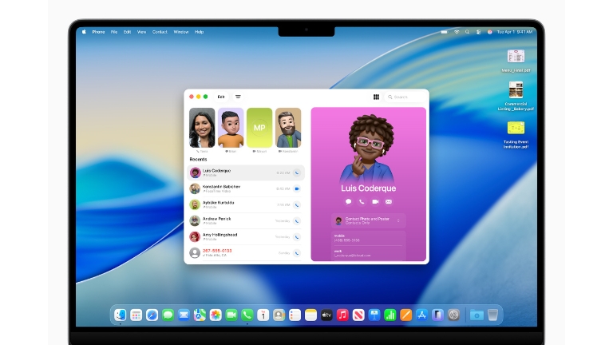Call Amy Hollingshead via the row phone icon
613x345 pixels.
pos(297,237)
